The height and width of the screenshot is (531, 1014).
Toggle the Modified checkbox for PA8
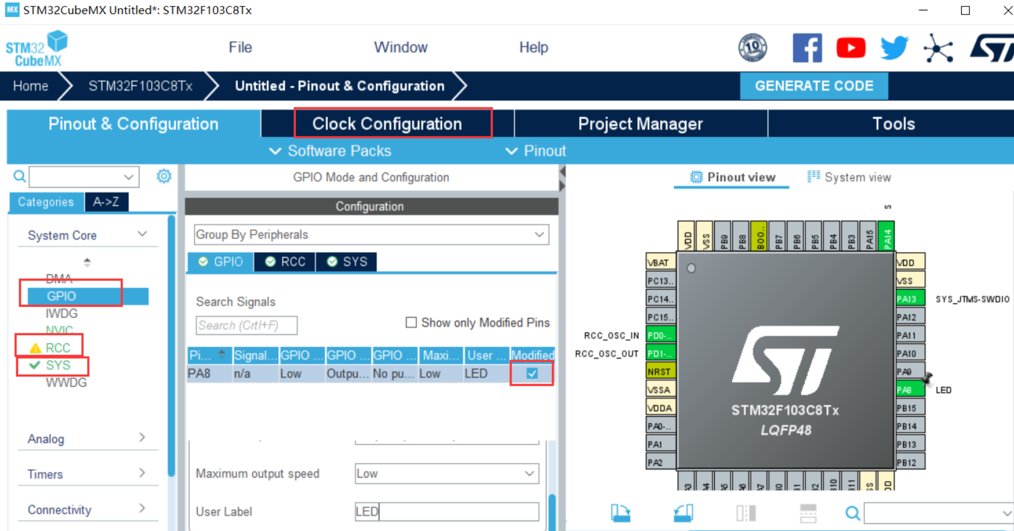coord(532,374)
